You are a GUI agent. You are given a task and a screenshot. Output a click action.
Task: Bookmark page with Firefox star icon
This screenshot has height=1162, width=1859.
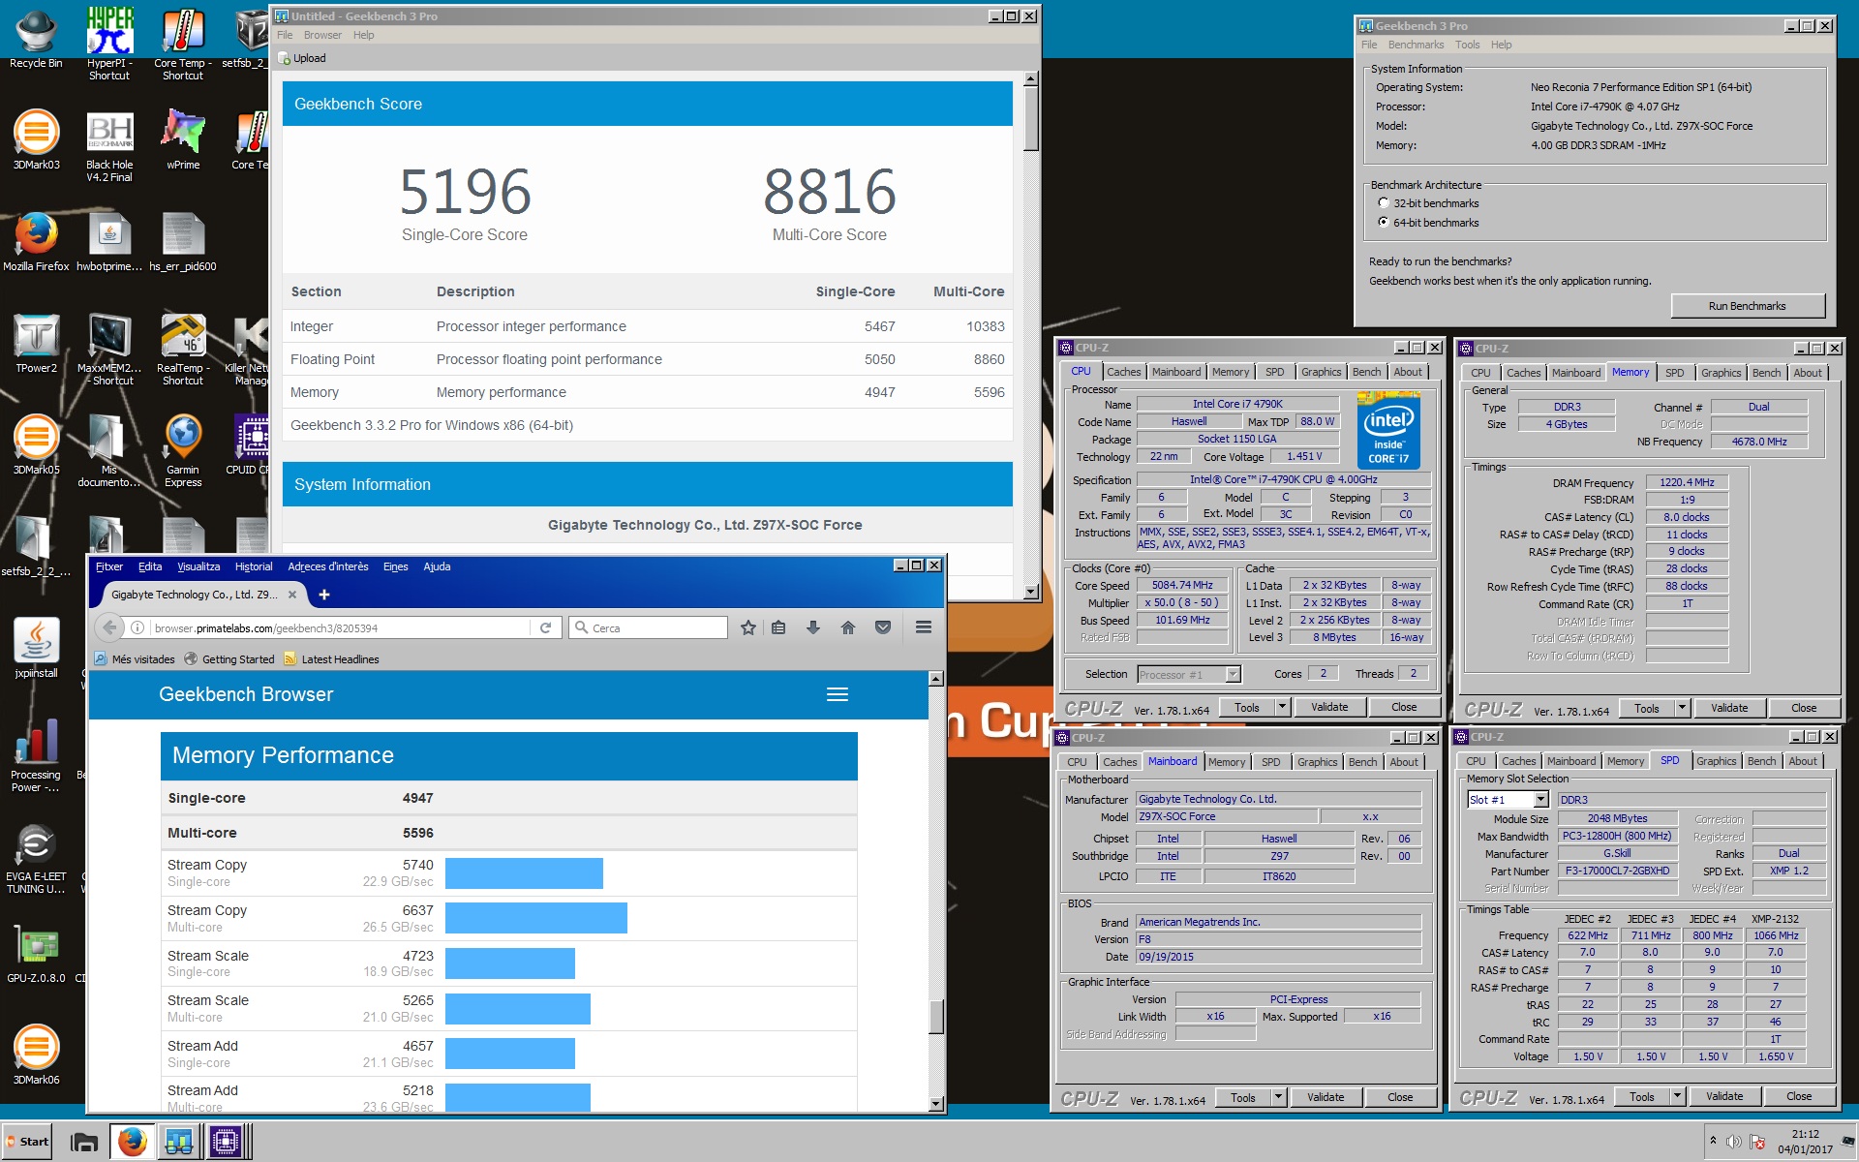click(x=748, y=627)
